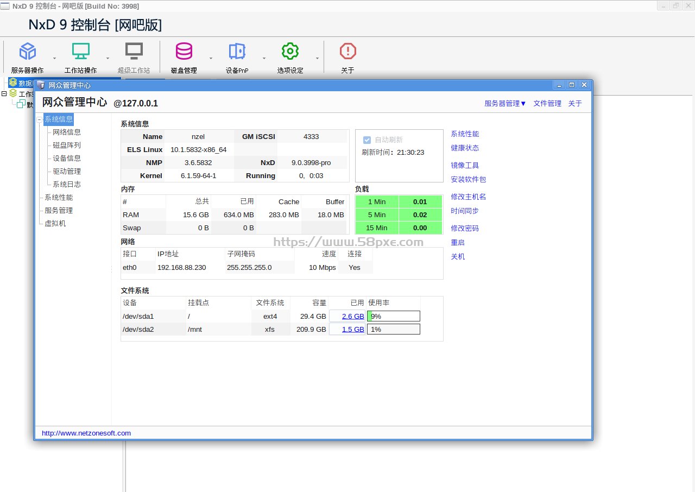This screenshot has width=695, height=492.
Task: Click the 时间同步 link
Action: 465,211
